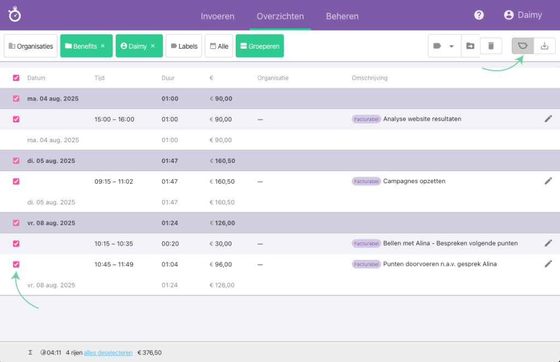This screenshot has height=362, width=560.
Task: Click the 'Groeperen' button
Action: (x=259, y=46)
